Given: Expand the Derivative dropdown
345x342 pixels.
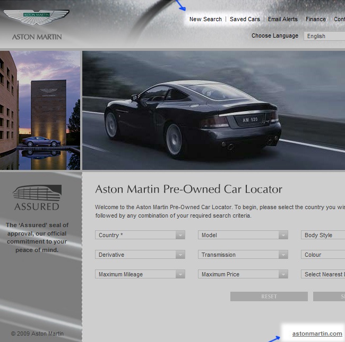Looking at the screenshot, I should [140, 255].
